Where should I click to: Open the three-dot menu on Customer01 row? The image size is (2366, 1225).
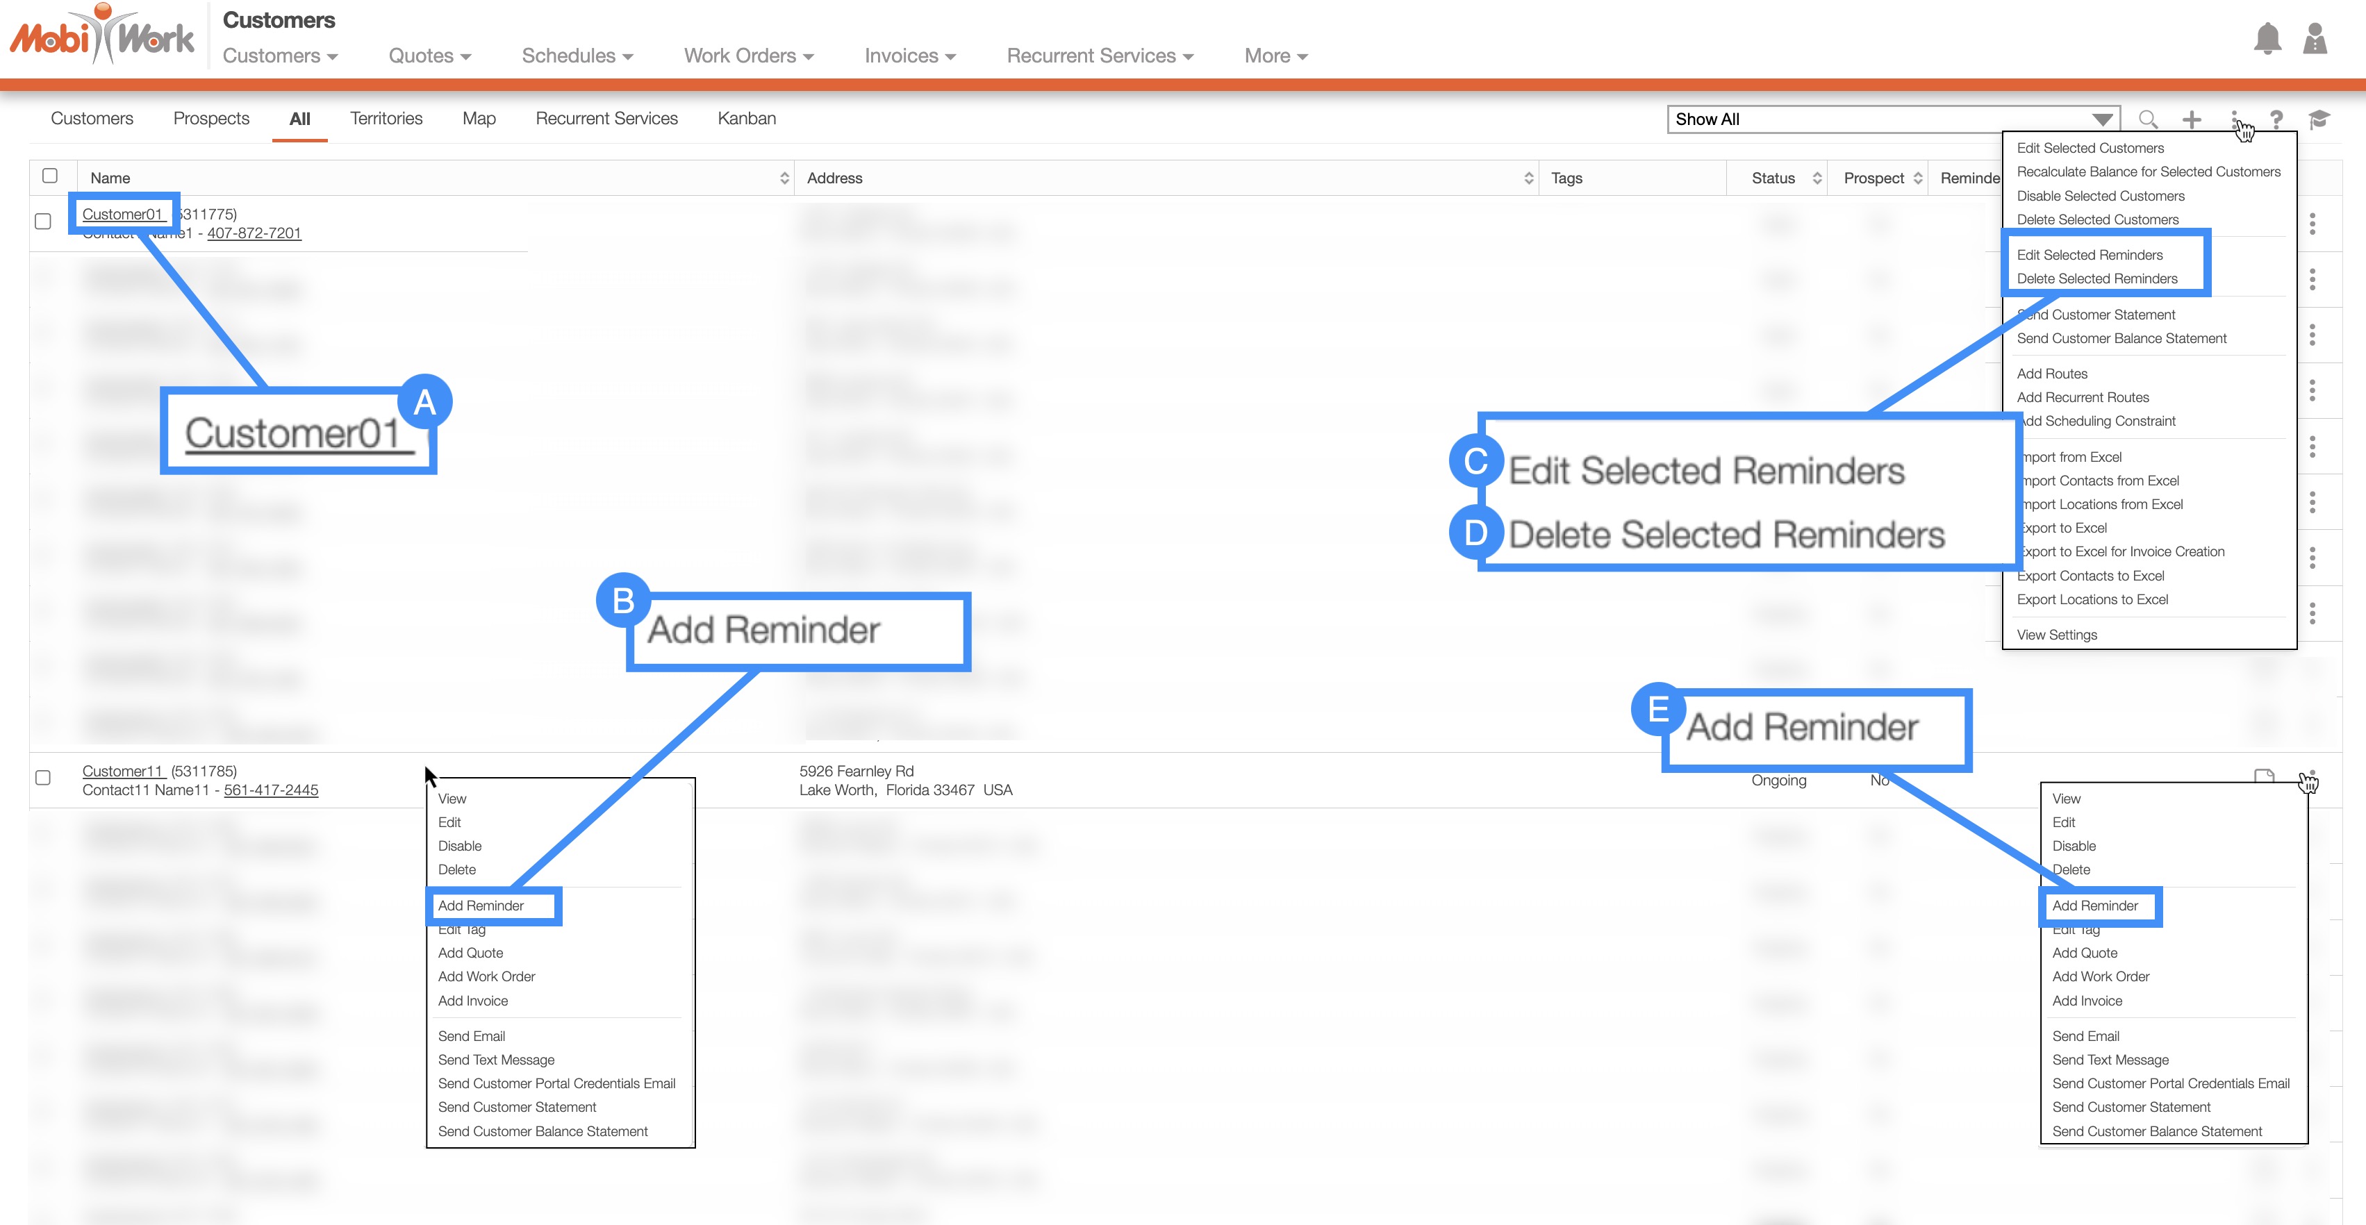coord(2312,223)
